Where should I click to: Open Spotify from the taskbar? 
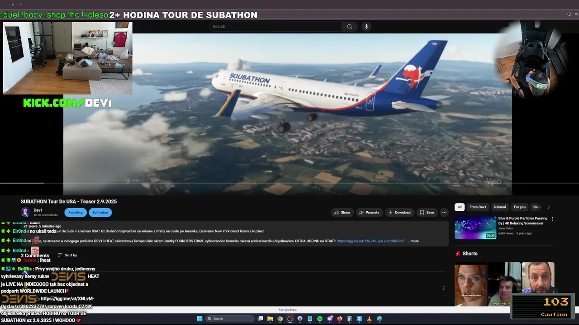click(320, 319)
